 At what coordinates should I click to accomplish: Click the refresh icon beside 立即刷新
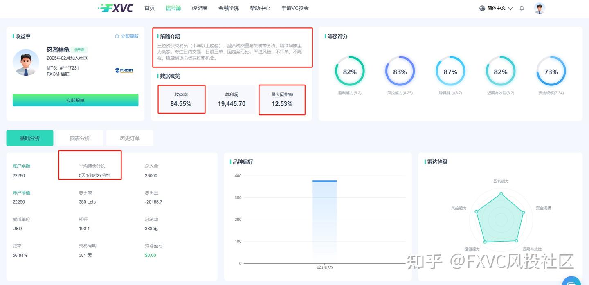[x=116, y=36]
